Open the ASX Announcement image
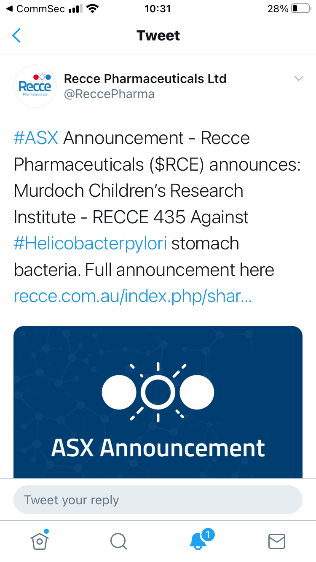 [x=158, y=402]
